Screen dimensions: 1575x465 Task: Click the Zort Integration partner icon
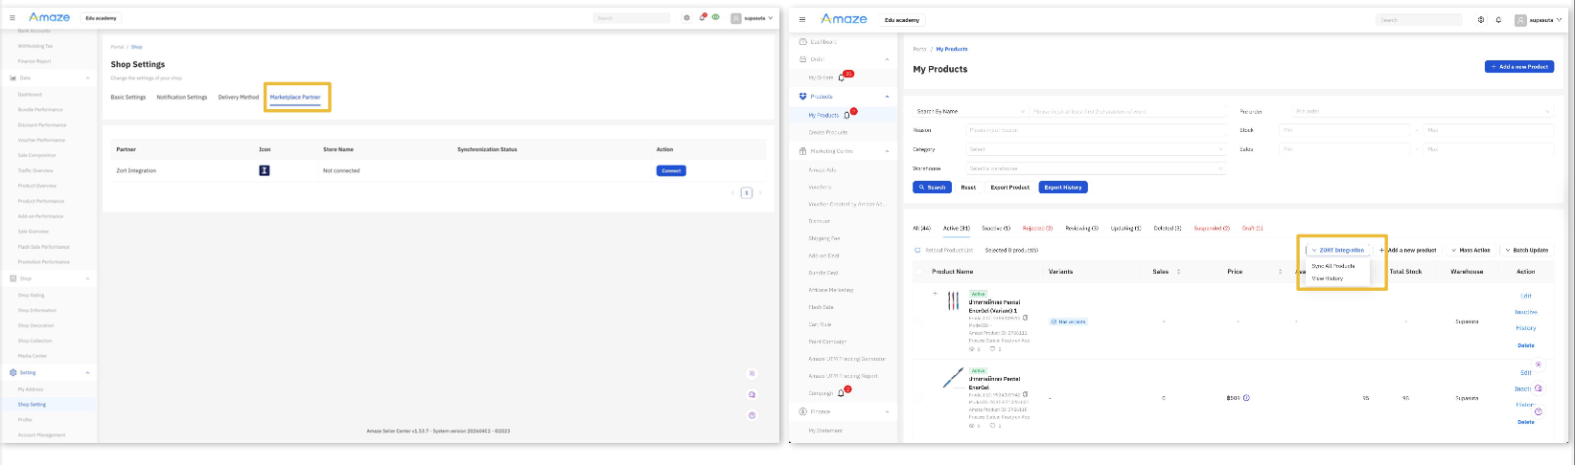[264, 170]
